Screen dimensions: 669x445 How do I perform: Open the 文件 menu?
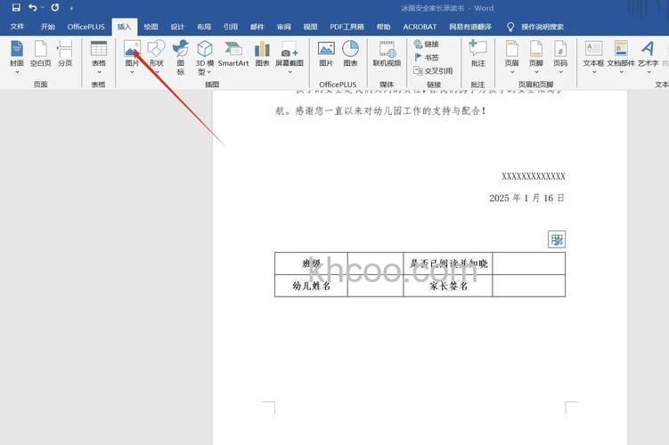(x=17, y=27)
